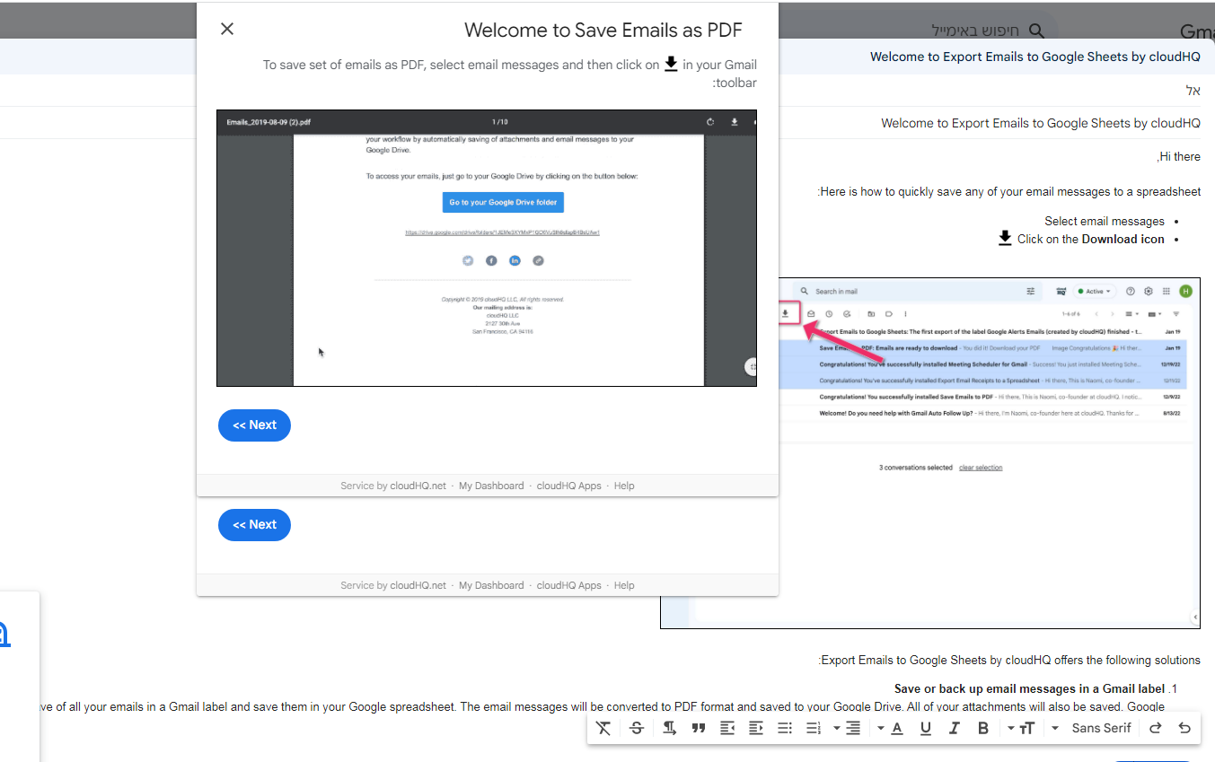
Task: Open the Help link in the front dialog footer
Action: [624, 486]
